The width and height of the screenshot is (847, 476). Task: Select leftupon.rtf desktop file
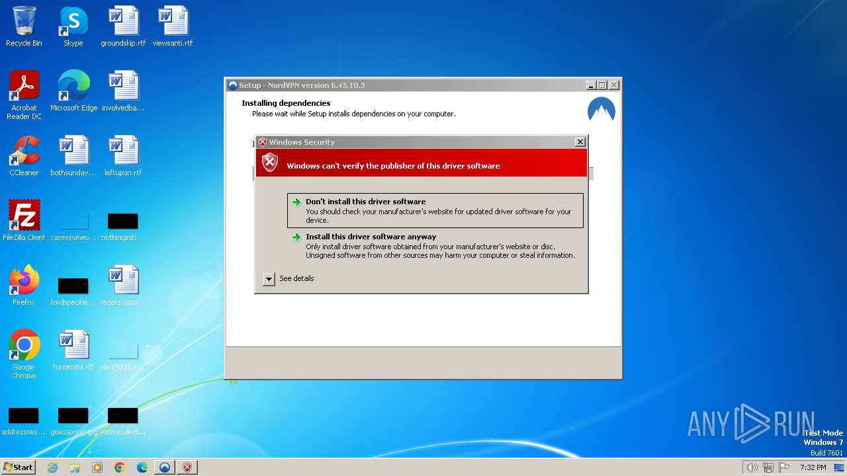pos(123,156)
